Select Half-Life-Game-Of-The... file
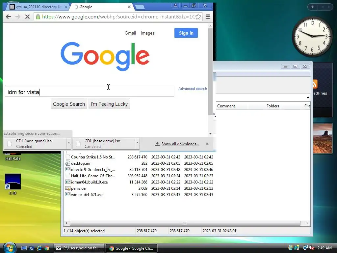This screenshot has height=253, width=337. (x=139, y=176)
